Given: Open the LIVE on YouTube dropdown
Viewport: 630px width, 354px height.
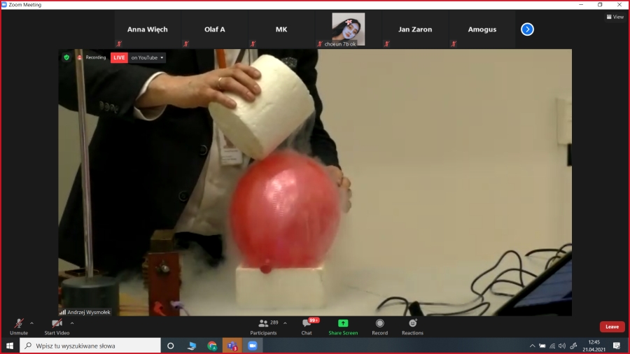Looking at the screenshot, I should tap(148, 57).
